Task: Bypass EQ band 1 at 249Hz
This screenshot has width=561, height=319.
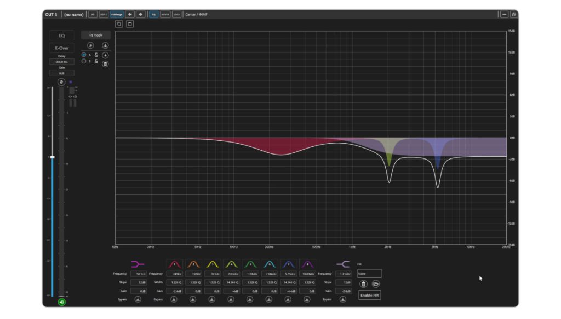Action: click(x=174, y=299)
